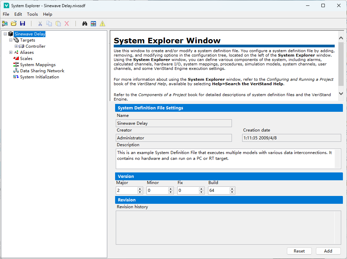Select the Scales tree item
The height and width of the screenshot is (259, 347).
(26, 59)
